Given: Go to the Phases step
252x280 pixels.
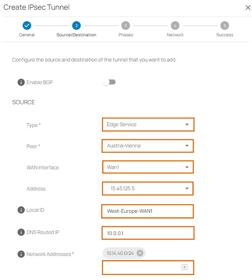Looking at the screenshot, I should tap(126, 26).
